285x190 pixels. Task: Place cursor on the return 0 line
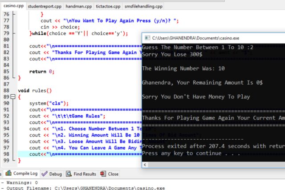click(42, 71)
